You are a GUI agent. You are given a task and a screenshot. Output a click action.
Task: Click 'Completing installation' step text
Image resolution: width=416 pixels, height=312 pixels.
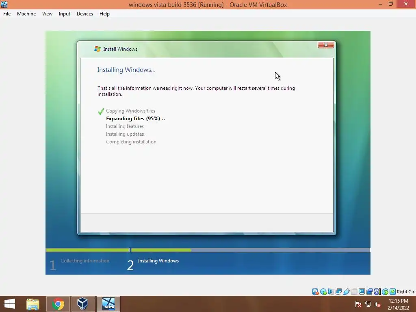click(131, 142)
